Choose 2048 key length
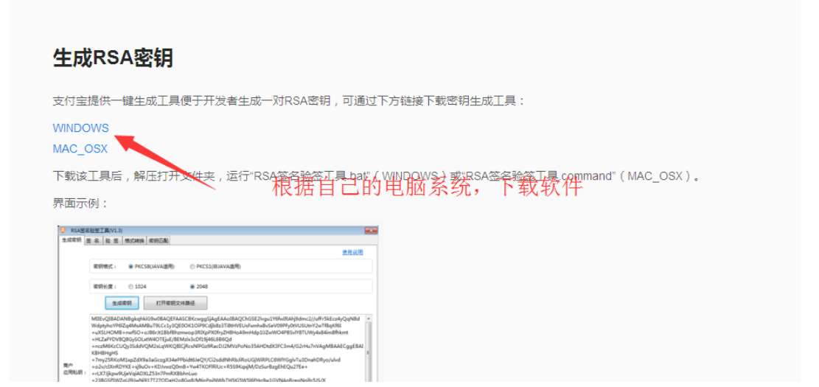819x387 pixels. click(x=198, y=287)
